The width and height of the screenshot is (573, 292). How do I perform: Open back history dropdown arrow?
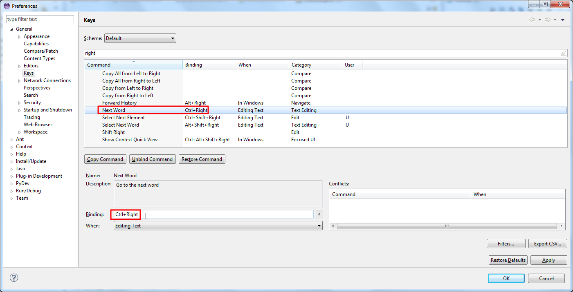click(x=539, y=20)
